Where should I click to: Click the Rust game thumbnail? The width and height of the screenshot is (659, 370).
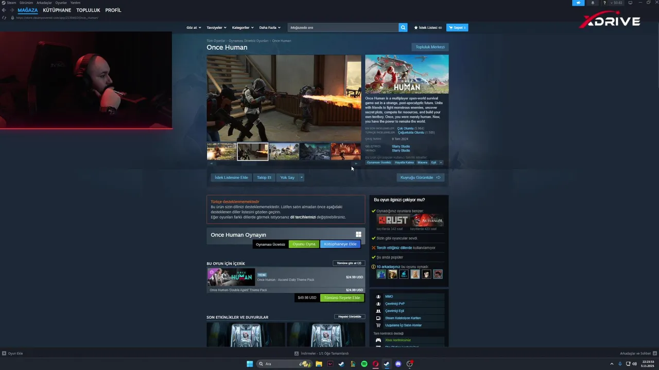tap(393, 220)
